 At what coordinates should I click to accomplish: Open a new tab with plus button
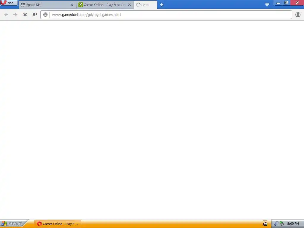[161, 5]
